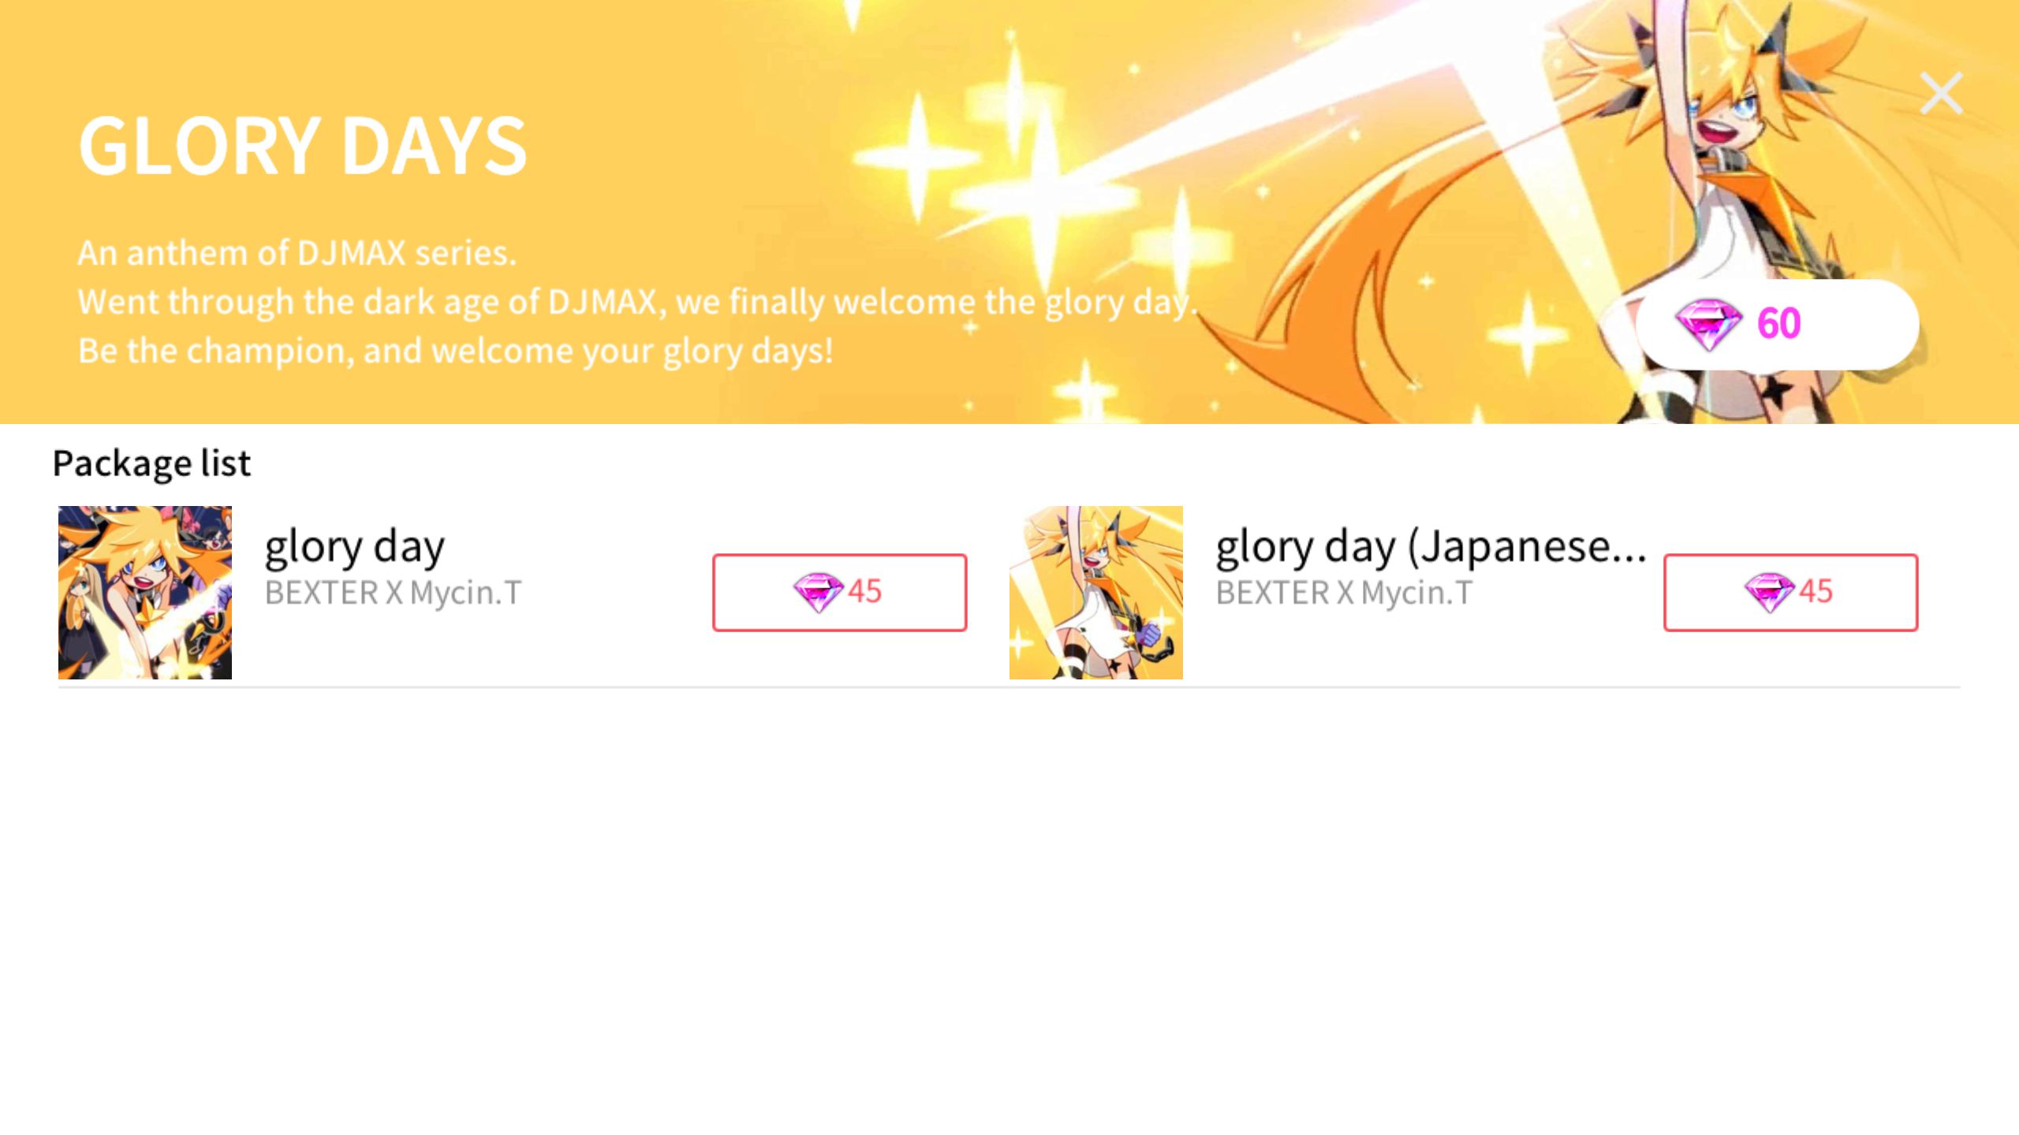Select the glory day (Japanese... song title
The image size is (2019, 1135).
tap(1431, 548)
